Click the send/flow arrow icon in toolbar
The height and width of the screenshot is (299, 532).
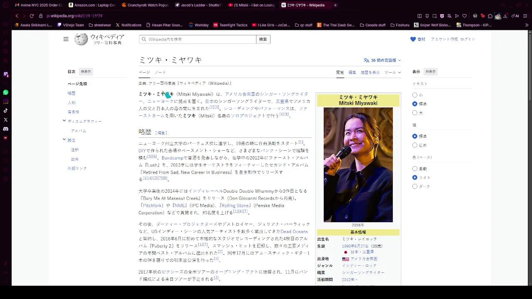[x=457, y=16]
